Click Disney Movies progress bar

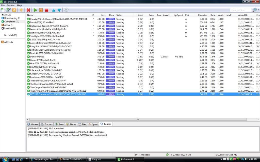click(x=110, y=57)
